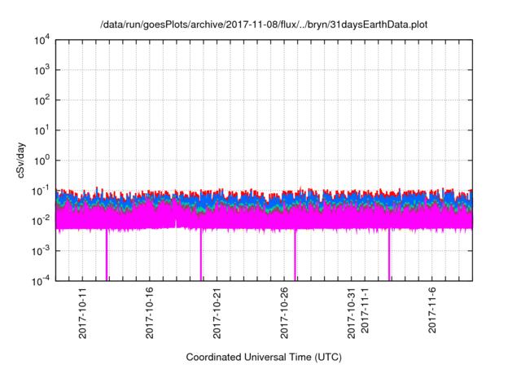
Task: Click the 10^0 y-axis tick label
Action: coord(42,161)
